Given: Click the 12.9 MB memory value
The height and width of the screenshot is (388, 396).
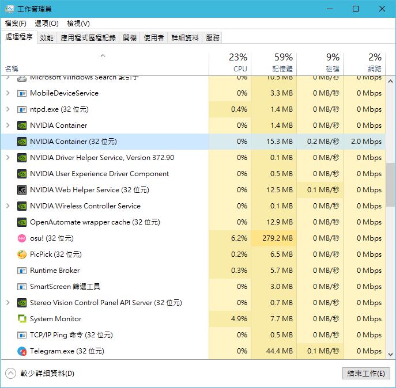Looking at the screenshot, I should click(280, 222).
